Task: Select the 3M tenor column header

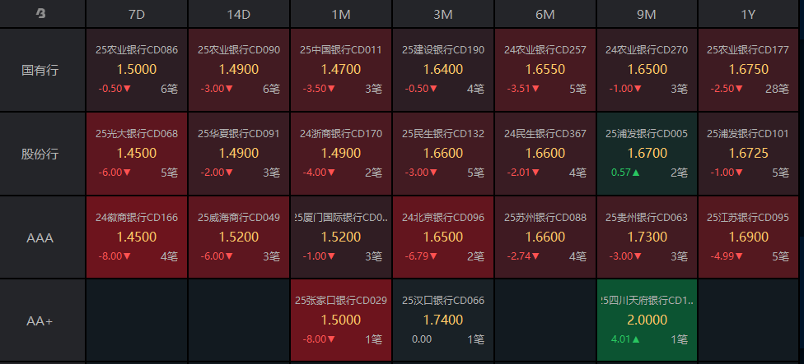Action: pos(443,14)
